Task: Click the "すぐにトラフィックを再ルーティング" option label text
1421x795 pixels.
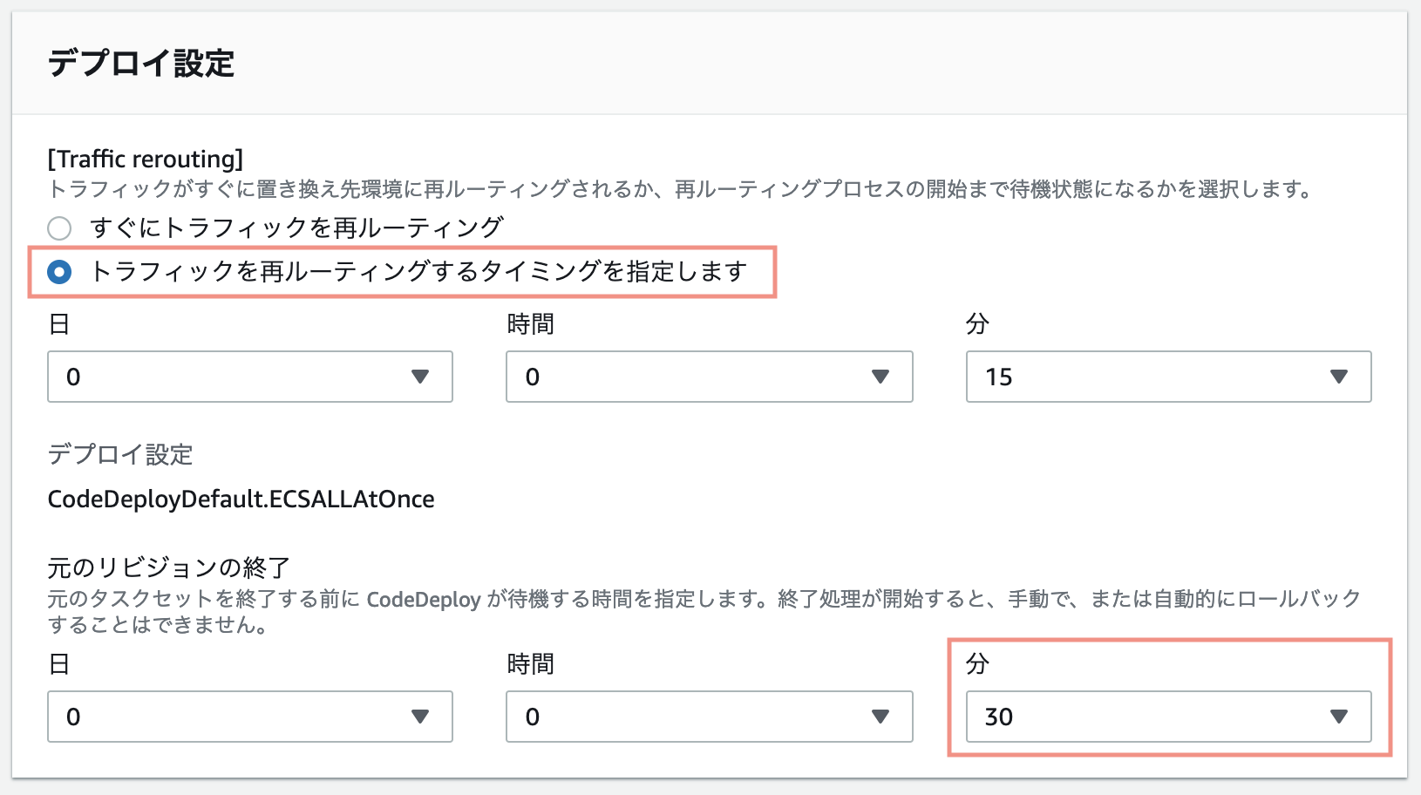Action: [296, 228]
